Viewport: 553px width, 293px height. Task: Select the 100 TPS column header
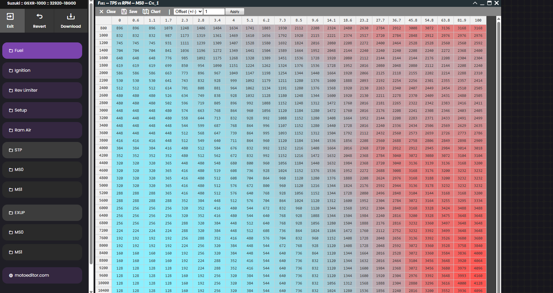(x=478, y=20)
